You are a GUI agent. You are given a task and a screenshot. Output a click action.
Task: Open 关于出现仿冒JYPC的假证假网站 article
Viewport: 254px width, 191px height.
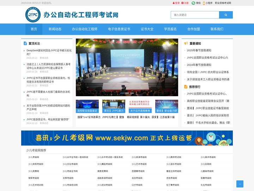coord(48,108)
